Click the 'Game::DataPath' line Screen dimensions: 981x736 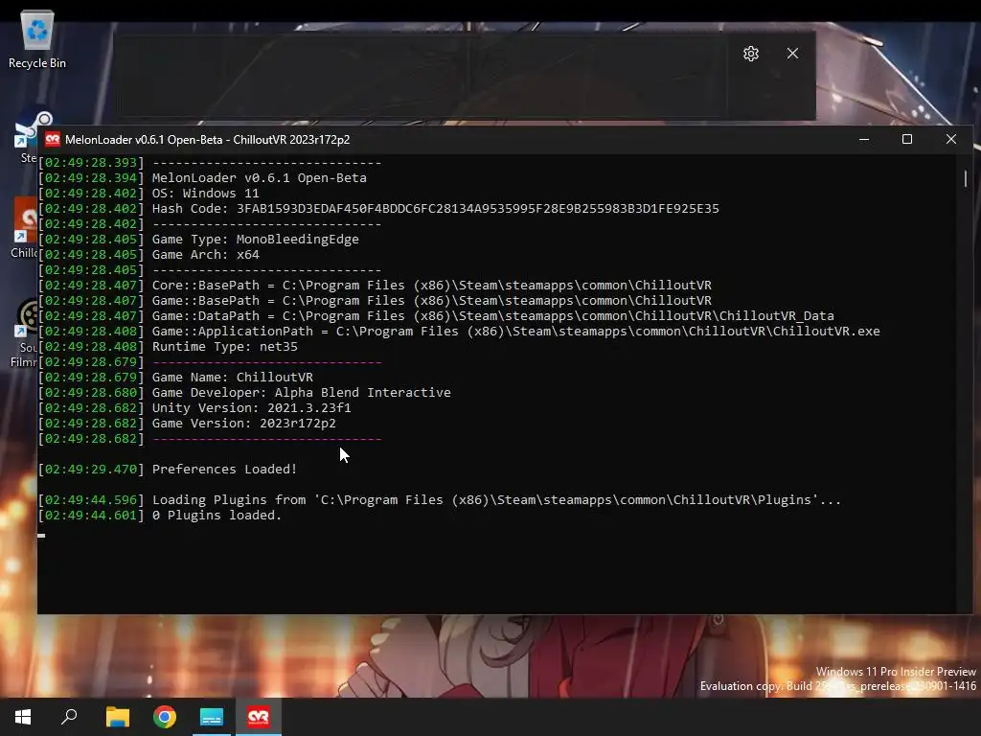pos(493,316)
